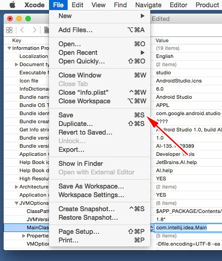222x261 pixels.
Task: Click the File menu title
Action: [58, 5]
